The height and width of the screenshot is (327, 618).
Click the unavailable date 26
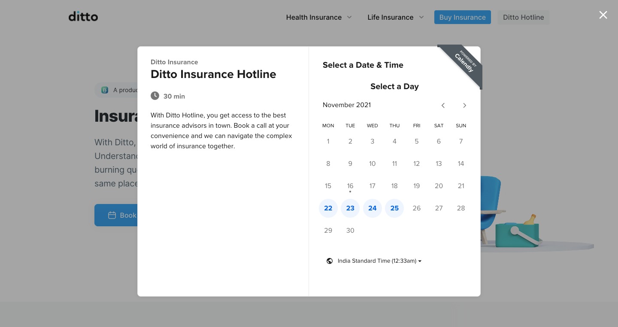(x=417, y=208)
